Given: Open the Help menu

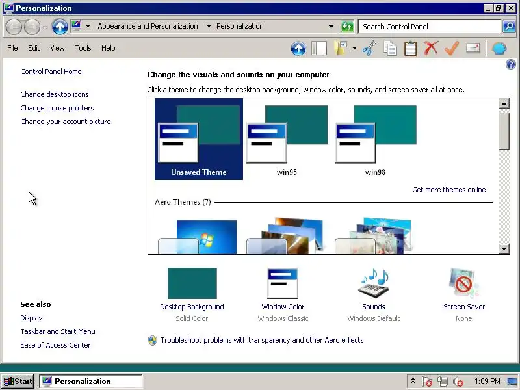Looking at the screenshot, I should pos(109,48).
